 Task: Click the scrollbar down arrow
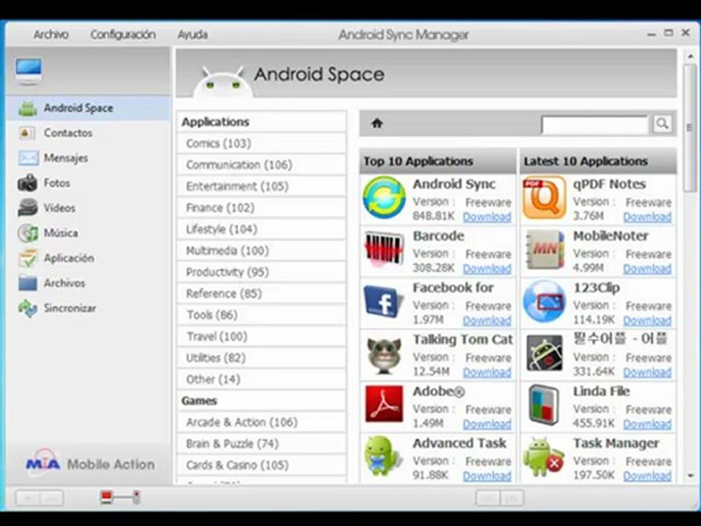[x=690, y=476]
